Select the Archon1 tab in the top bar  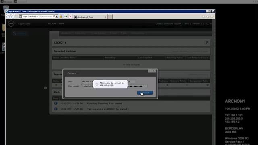6,2
